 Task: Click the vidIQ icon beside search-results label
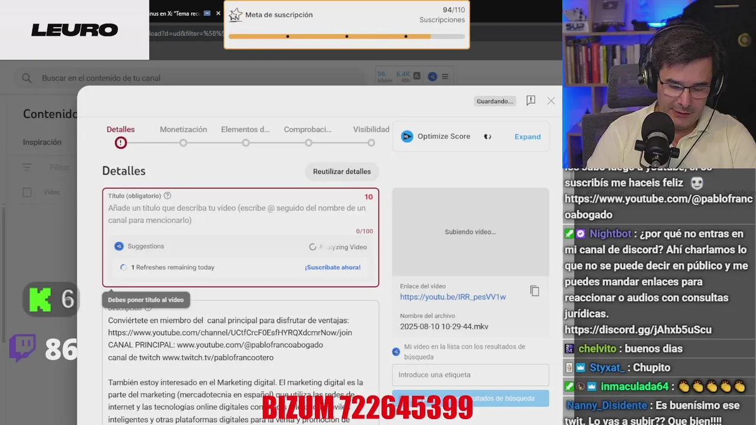[x=396, y=352]
